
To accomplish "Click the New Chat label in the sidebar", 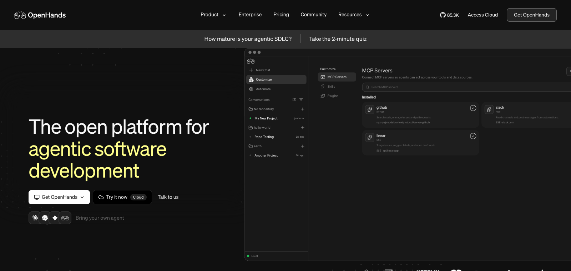I will (263, 70).
